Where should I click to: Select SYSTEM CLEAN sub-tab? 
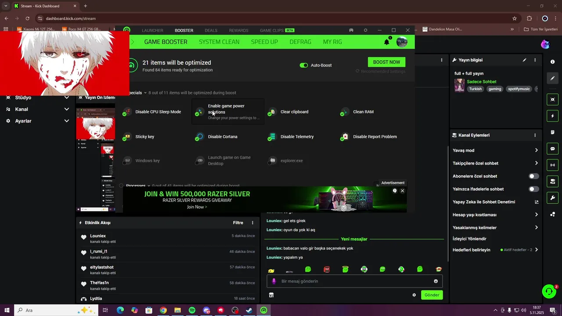219,42
